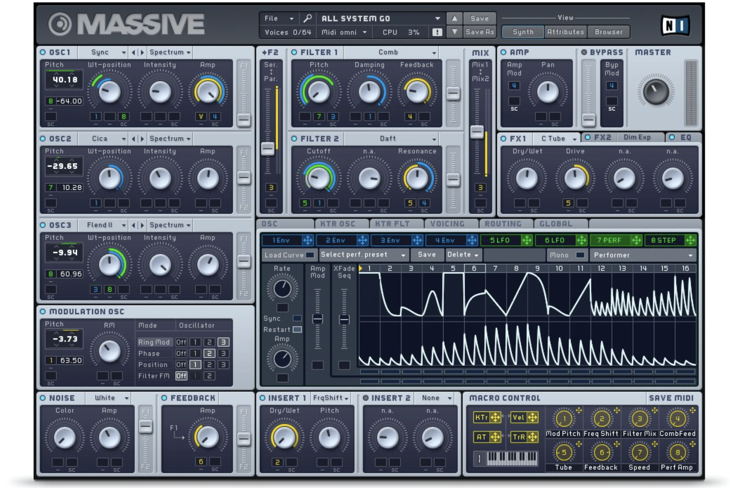Grab the 1 Env modulation cross handle

point(307,240)
